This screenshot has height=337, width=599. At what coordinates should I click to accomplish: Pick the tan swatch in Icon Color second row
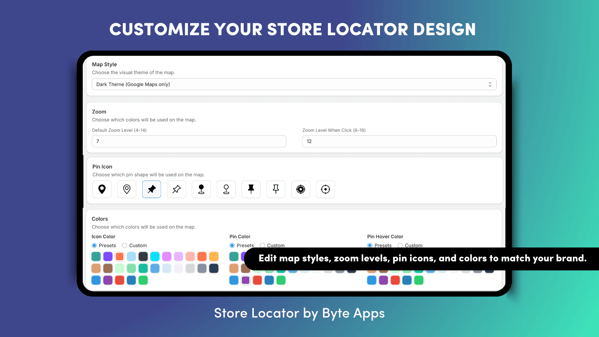coord(96,268)
